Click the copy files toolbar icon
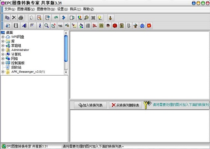The width and height of the screenshot is (210, 149). (x=7, y=18)
